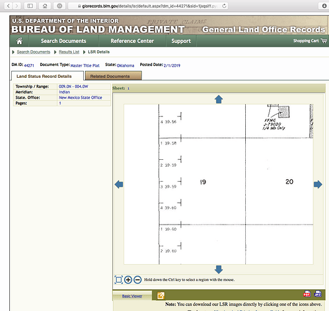This screenshot has width=329, height=311.
Task: Reload the page from the address bar
Action: click(224, 6)
